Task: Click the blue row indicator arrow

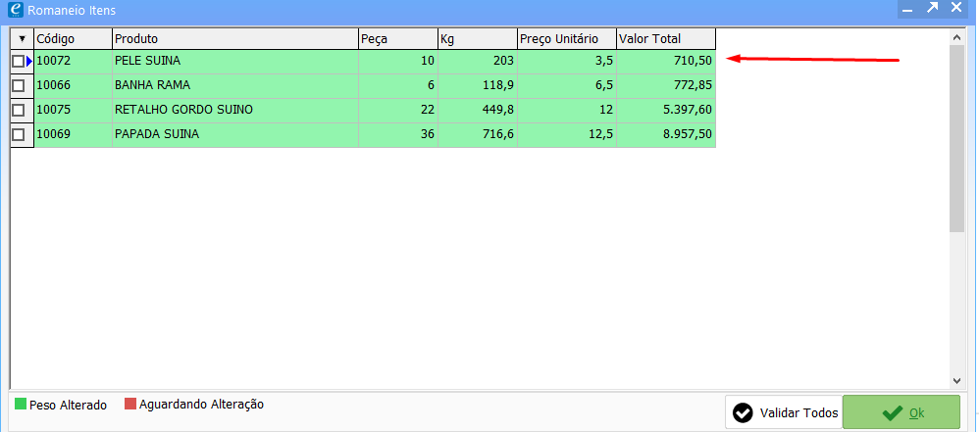Action: [29, 62]
